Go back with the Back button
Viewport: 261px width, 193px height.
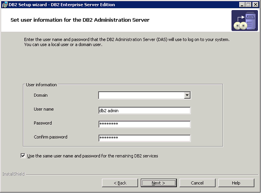[120, 183]
